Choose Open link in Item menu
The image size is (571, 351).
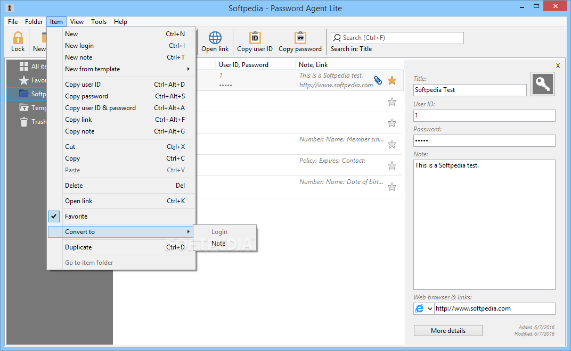tap(121, 201)
